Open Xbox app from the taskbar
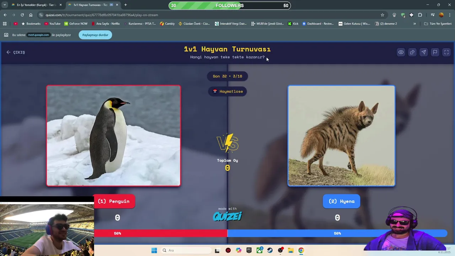The image size is (455, 256). point(260,250)
